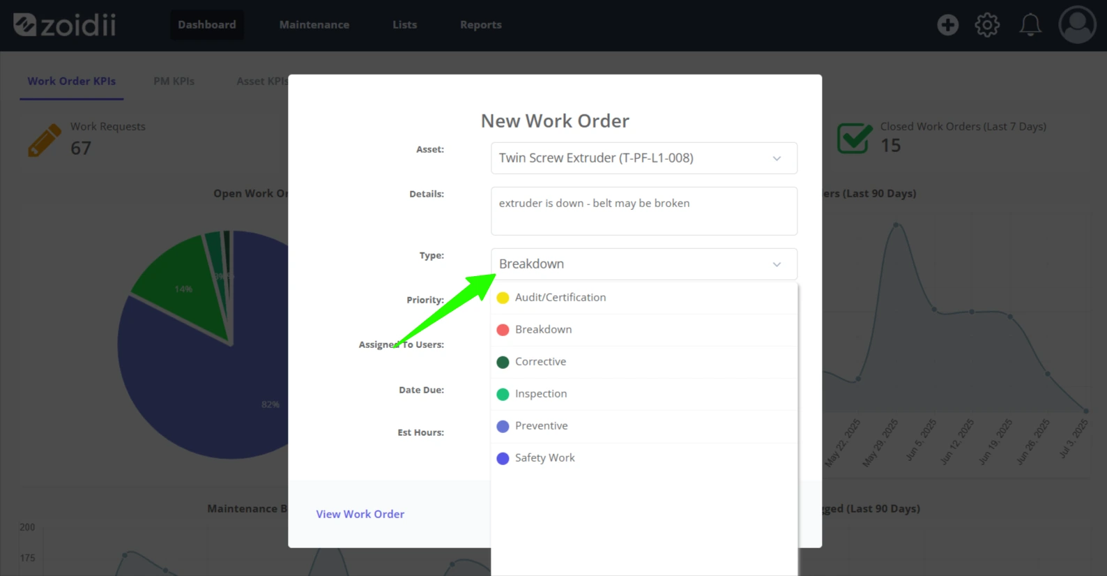Click the Asset dropdown chevron arrow
Screen dimensions: 1107x576
(777, 158)
